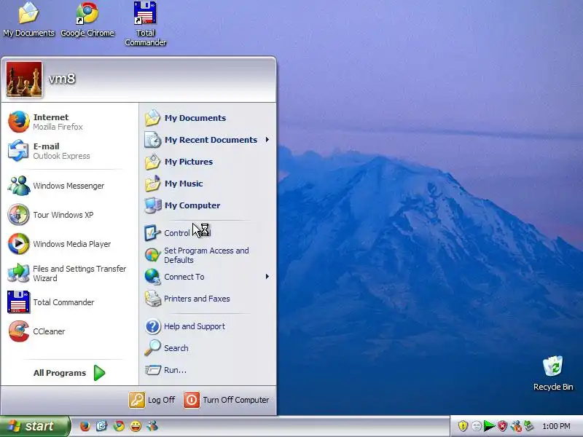
Task: Click the yellow smiley Quick Launch icon
Action: pos(136,426)
